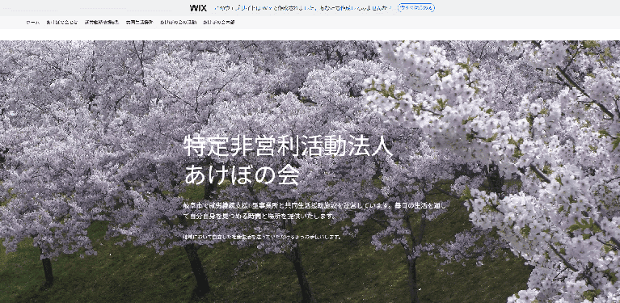Open the 共同生活援助 menu item
620x303 pixels.
139,23
